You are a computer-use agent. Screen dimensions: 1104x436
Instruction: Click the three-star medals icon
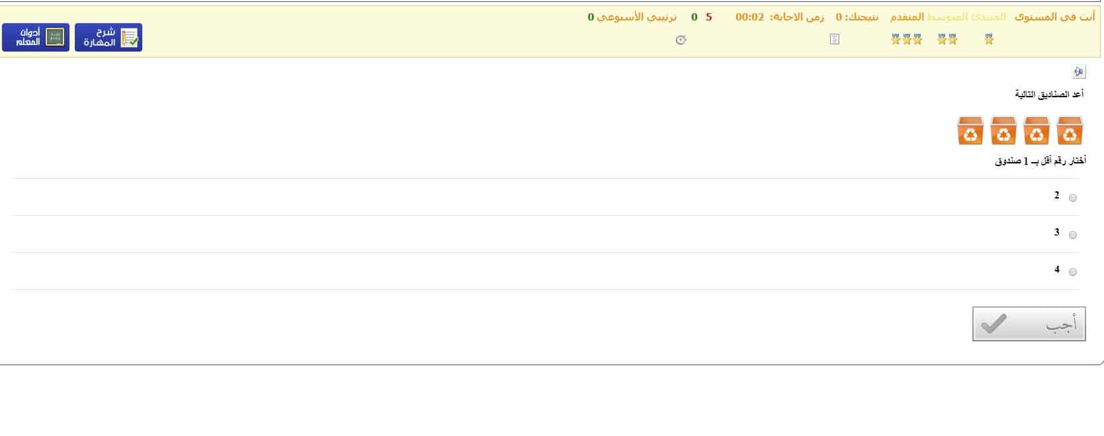pos(906,40)
